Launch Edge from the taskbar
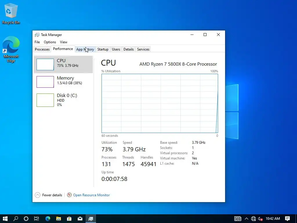Screen dimensions: 297x223 coord(48,219)
